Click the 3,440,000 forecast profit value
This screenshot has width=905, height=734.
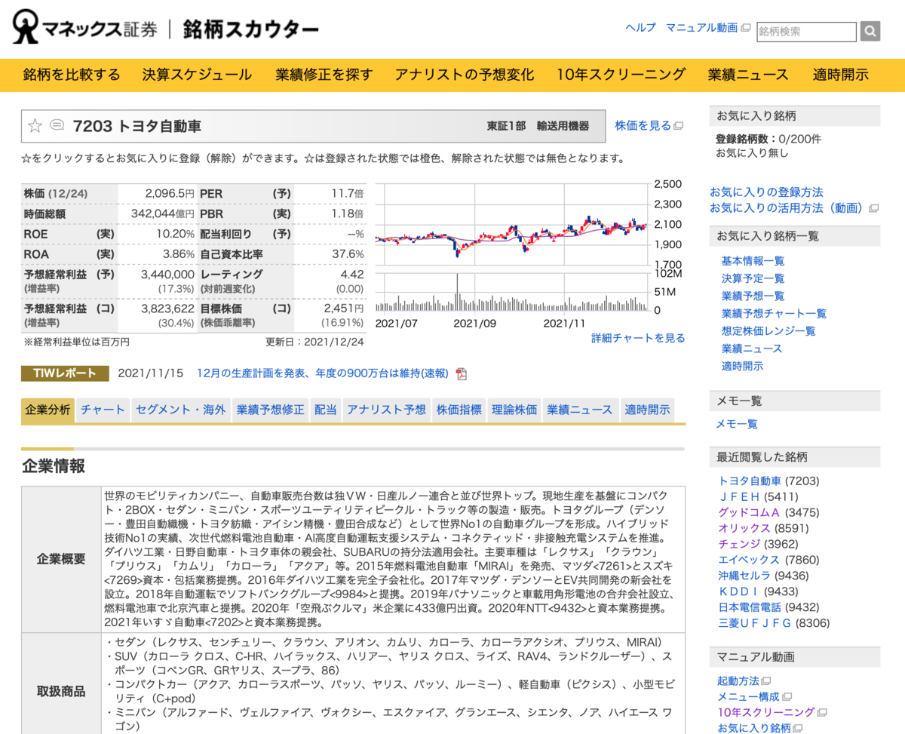pos(167,275)
